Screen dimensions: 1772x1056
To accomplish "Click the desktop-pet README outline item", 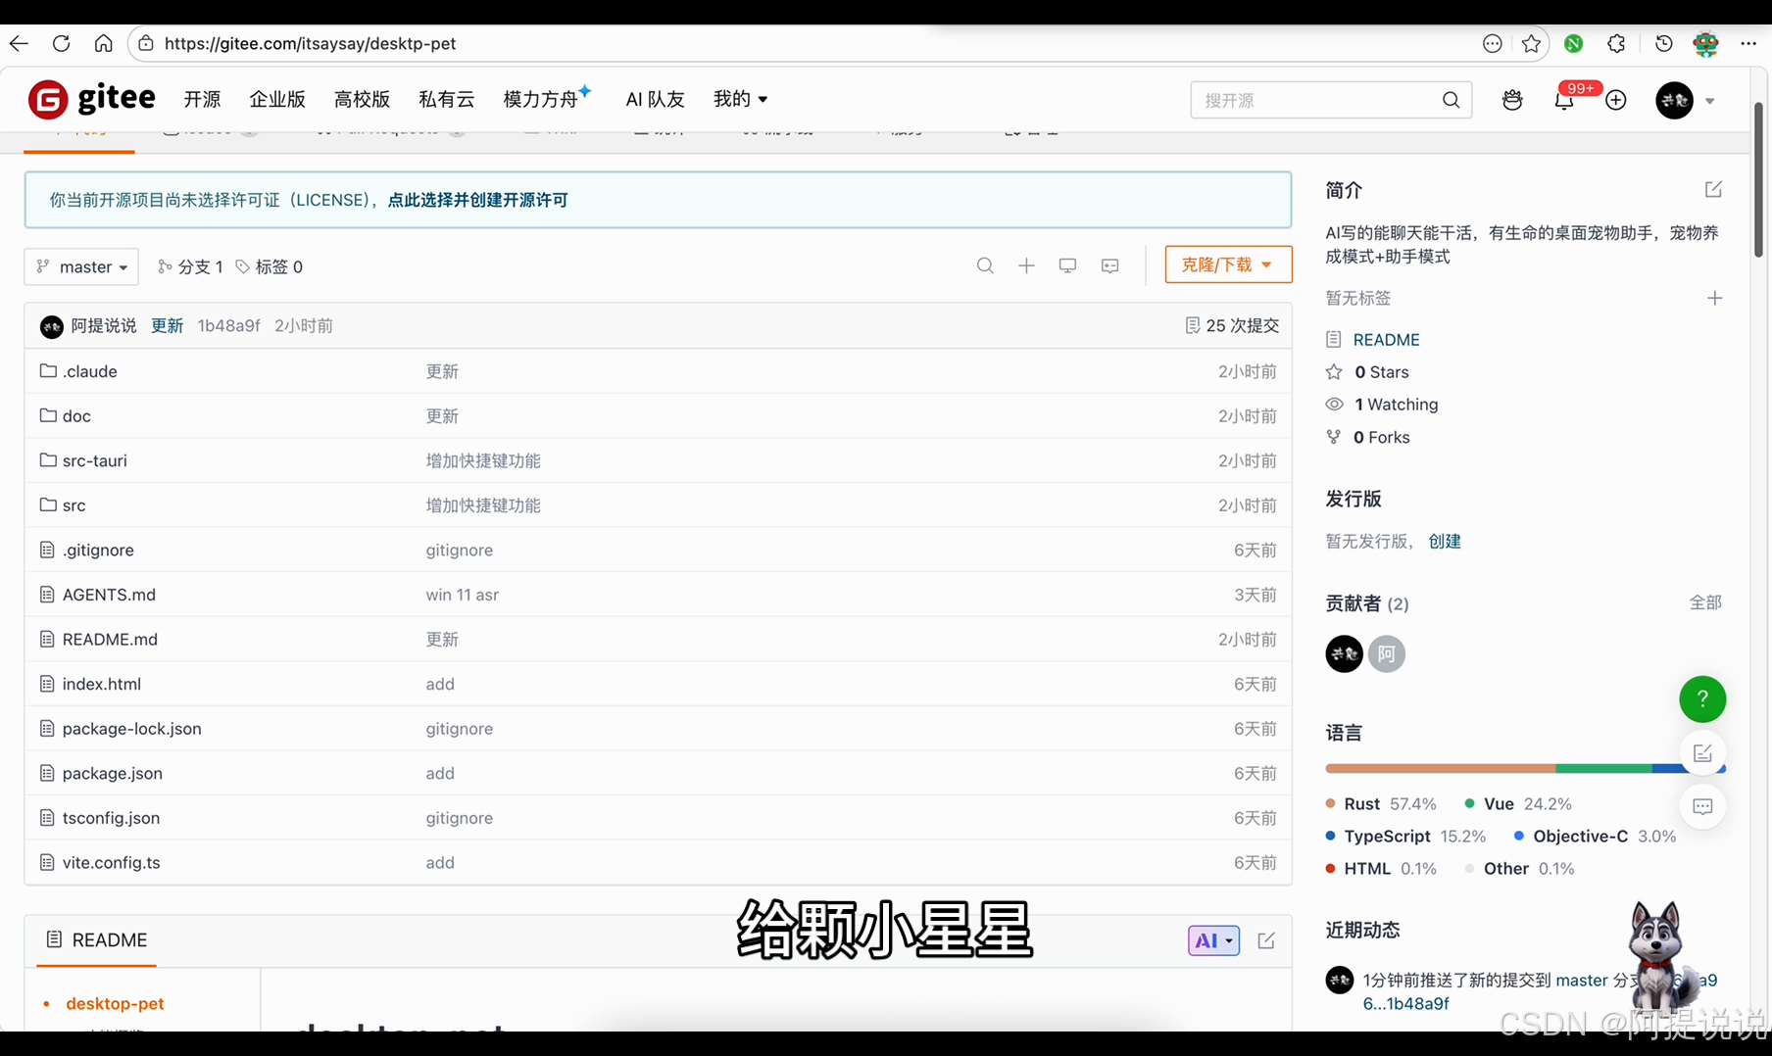I will pos(115,1003).
